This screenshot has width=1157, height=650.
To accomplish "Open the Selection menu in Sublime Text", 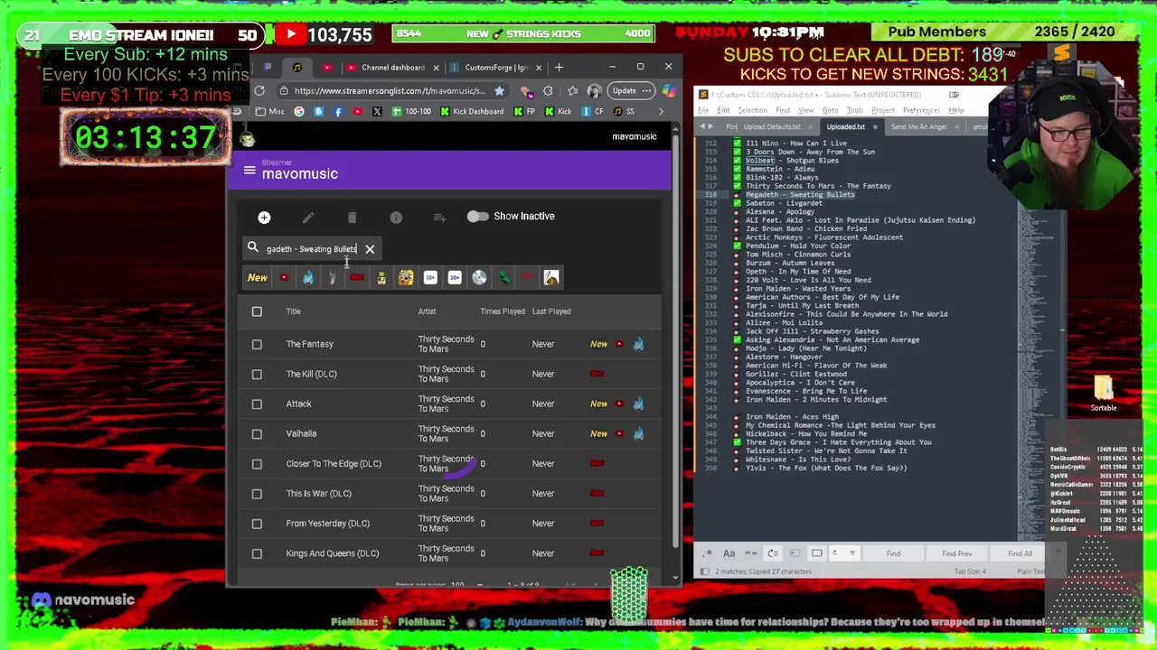I will 752,110.
